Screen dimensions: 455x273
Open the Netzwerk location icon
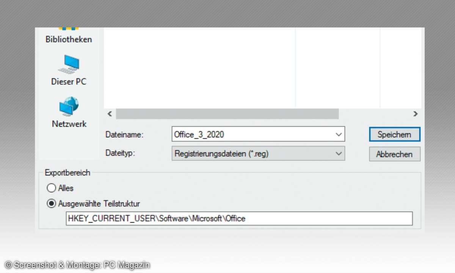tap(69, 107)
